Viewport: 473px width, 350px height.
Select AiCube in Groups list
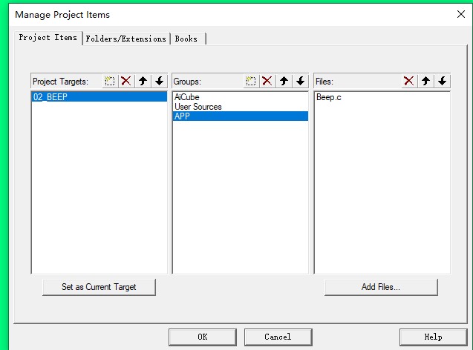point(186,97)
